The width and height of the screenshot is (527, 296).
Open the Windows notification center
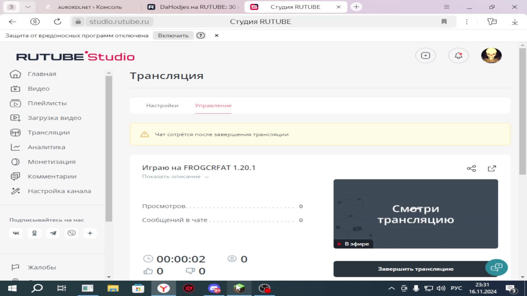click(x=511, y=289)
